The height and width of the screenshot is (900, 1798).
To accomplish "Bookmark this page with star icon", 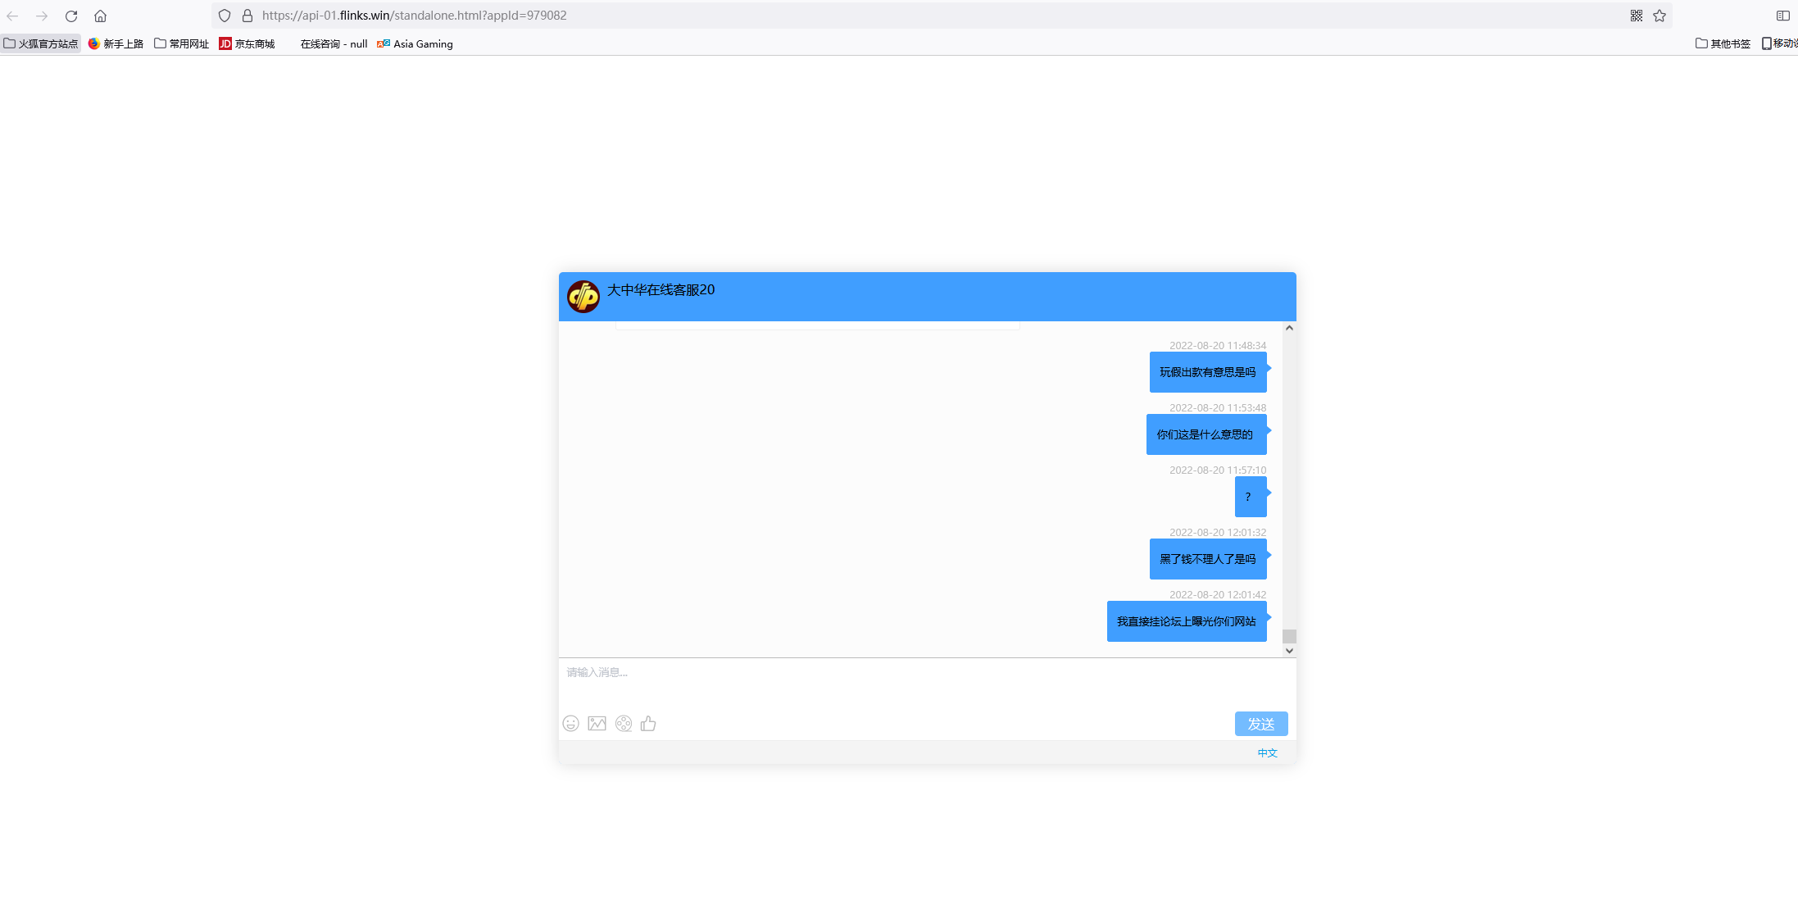I will tap(1660, 16).
